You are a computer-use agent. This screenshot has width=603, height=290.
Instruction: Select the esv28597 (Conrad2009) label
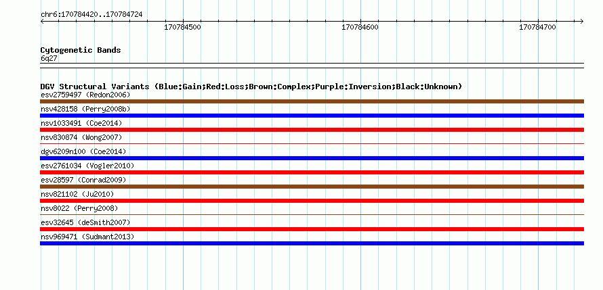(x=83, y=180)
